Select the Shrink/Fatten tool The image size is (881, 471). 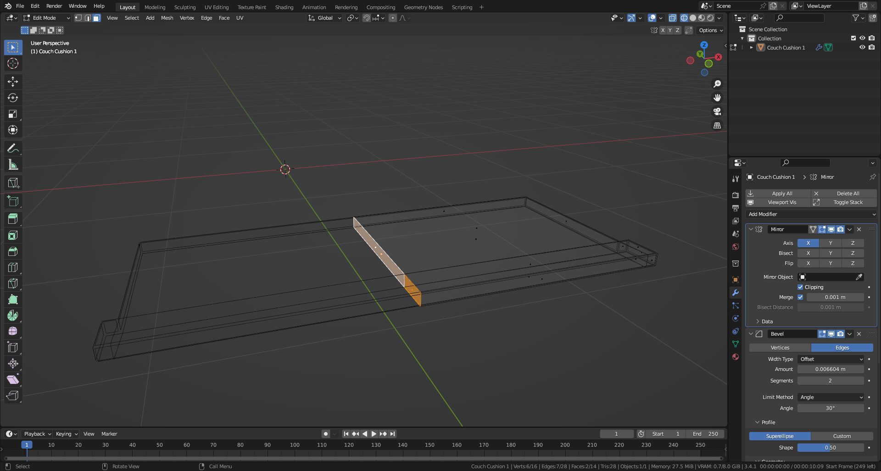coord(13,363)
